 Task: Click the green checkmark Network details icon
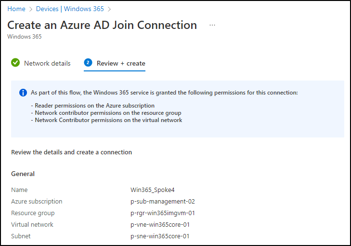tap(15, 63)
